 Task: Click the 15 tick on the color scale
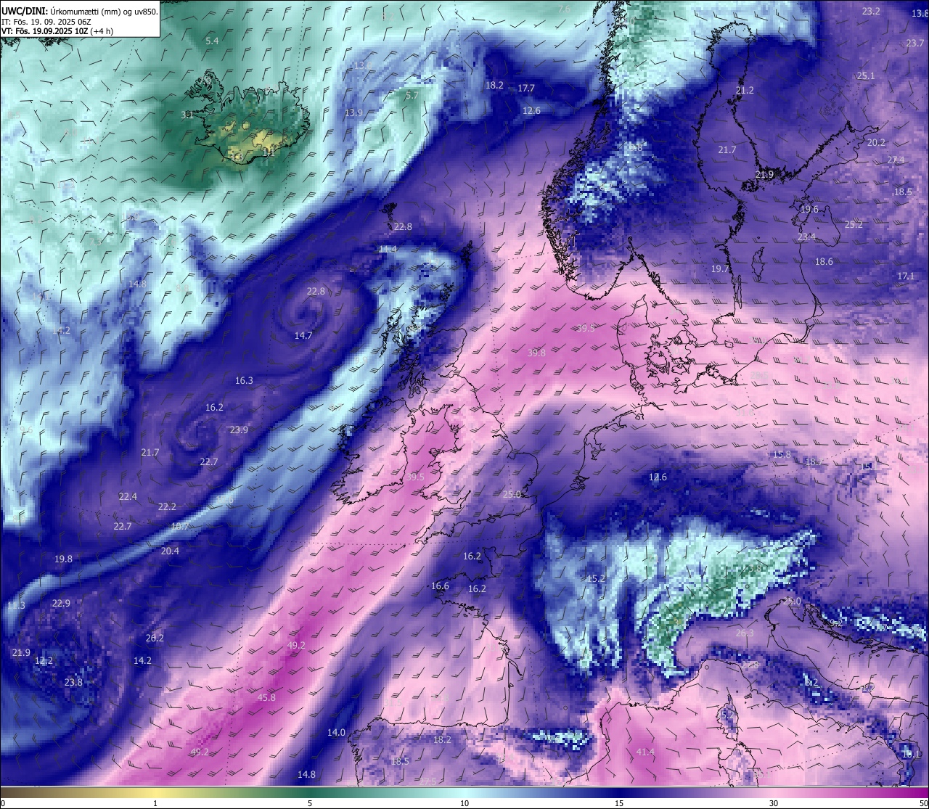click(619, 803)
